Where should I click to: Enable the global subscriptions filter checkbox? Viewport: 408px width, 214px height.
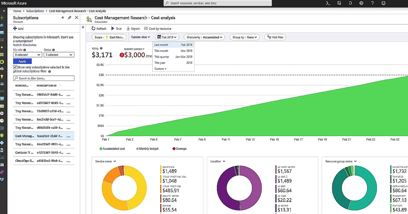tap(15, 67)
